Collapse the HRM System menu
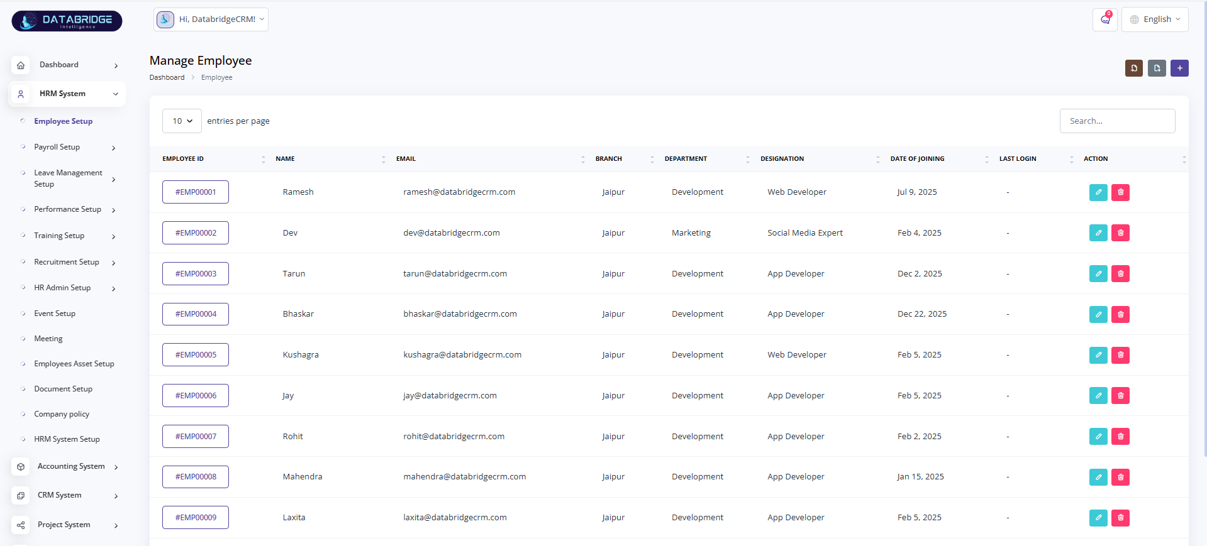This screenshot has height=546, width=1207. click(67, 94)
